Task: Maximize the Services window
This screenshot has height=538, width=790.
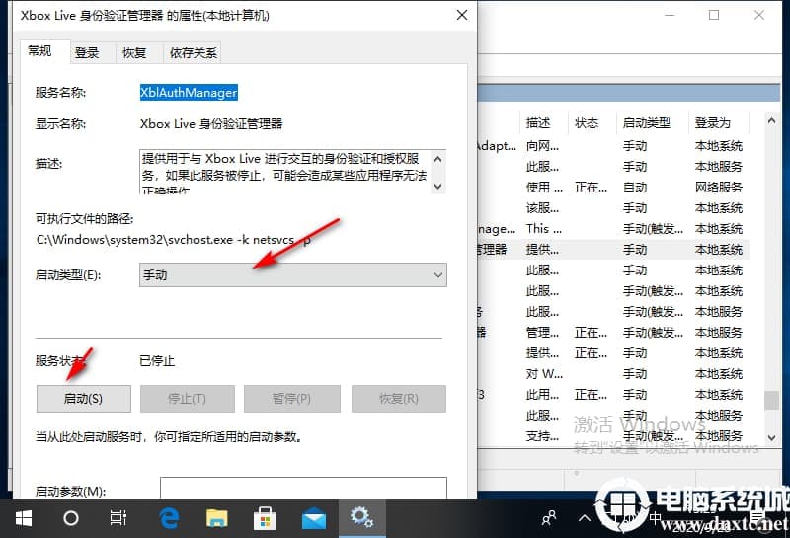Action: [714, 15]
